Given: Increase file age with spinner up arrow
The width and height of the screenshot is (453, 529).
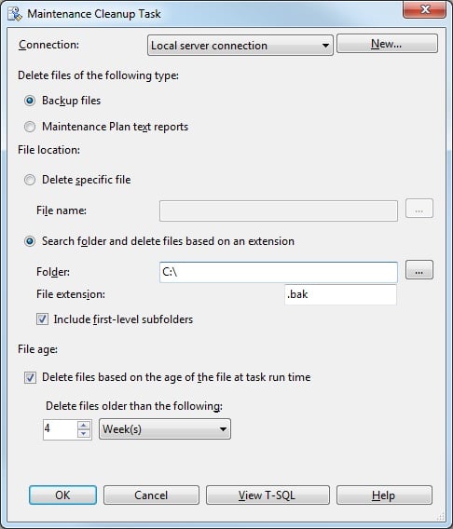Looking at the screenshot, I should [x=84, y=425].
